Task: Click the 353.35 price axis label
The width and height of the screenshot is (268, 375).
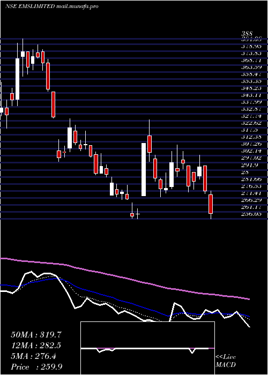Action: [x=251, y=81]
